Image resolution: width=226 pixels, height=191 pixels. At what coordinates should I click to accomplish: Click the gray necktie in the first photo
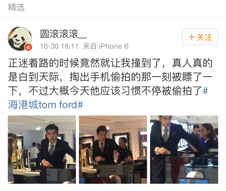(51, 150)
